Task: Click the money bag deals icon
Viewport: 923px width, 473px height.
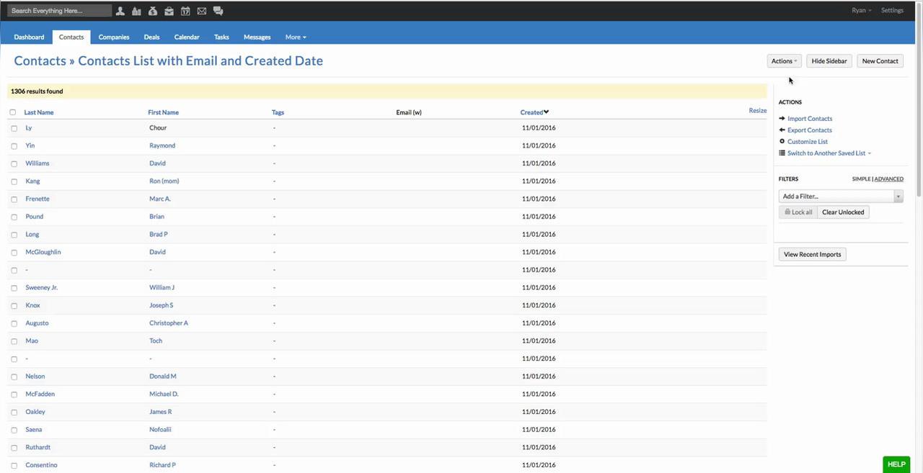Action: coord(153,11)
